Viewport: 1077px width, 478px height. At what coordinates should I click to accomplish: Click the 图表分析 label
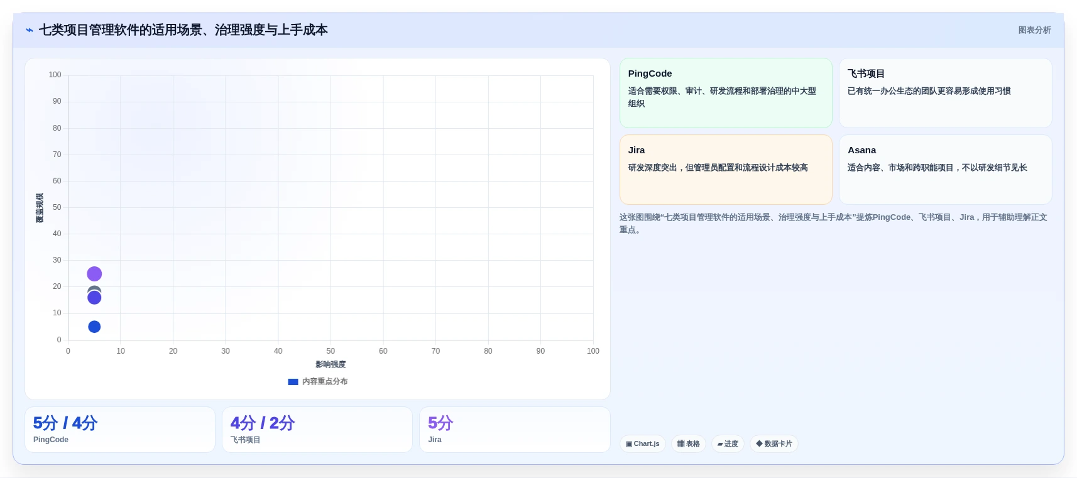click(1034, 30)
